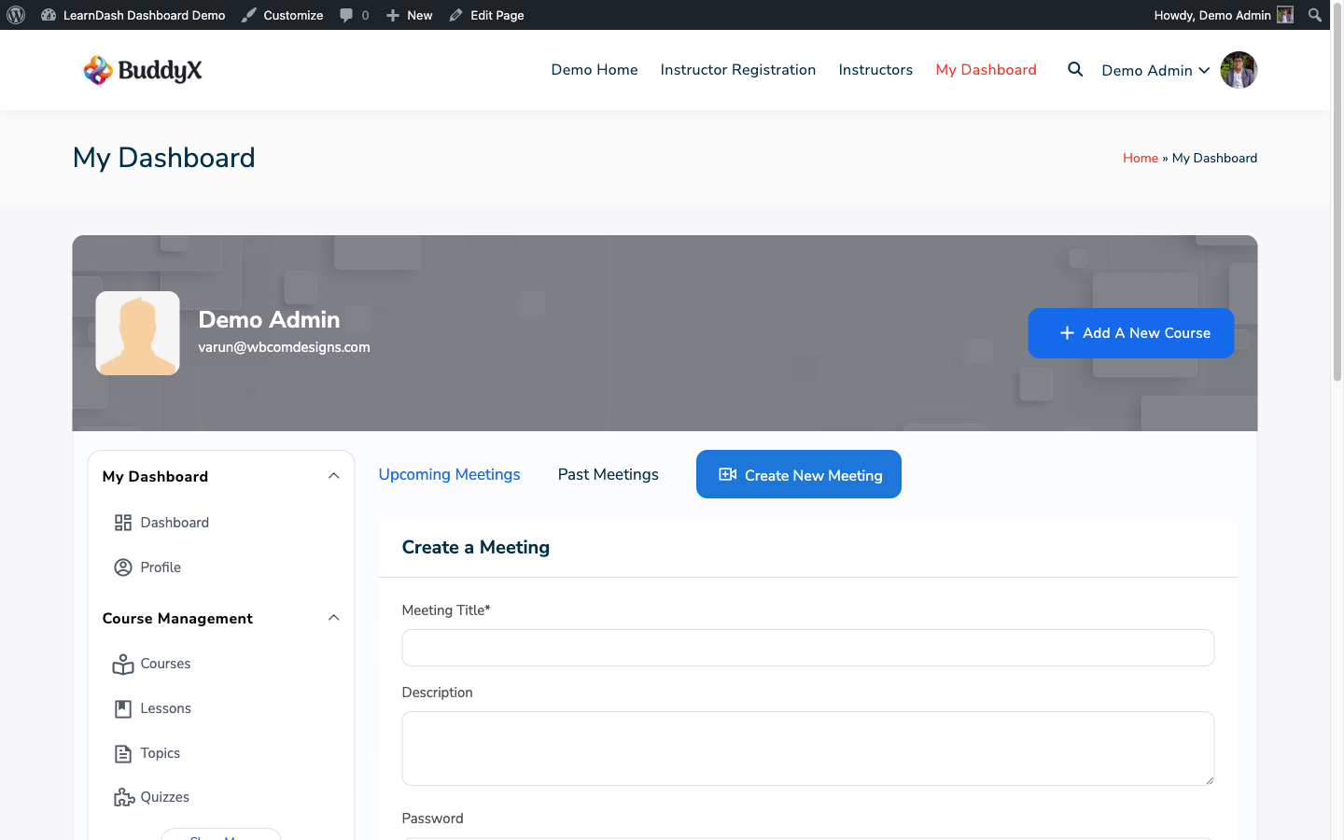Navigate to Demo Home in the menu
This screenshot has width=1344, height=840.
point(594,69)
